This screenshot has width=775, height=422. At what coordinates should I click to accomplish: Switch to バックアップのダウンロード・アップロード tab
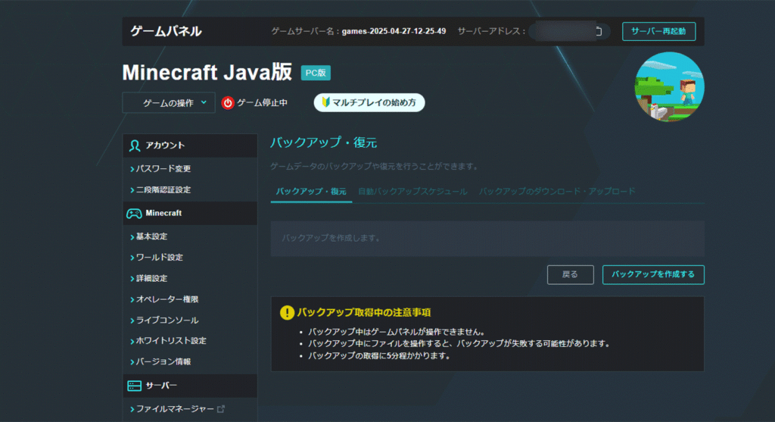click(557, 192)
